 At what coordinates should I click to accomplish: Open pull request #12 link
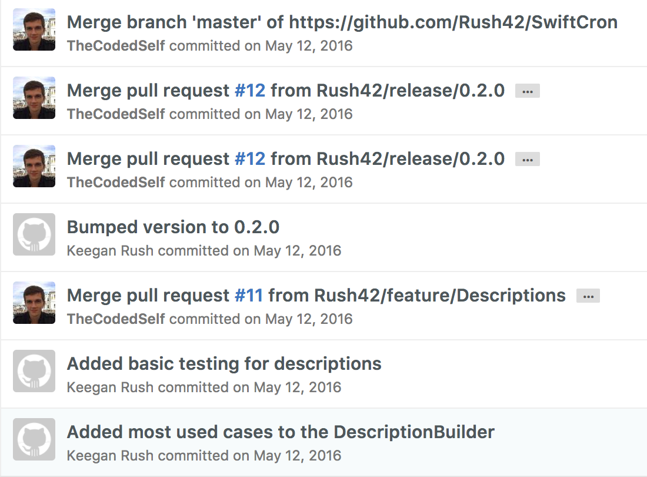tap(249, 90)
